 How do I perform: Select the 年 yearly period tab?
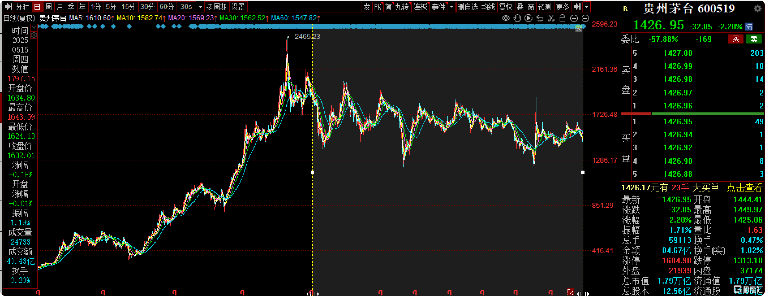(82, 6)
